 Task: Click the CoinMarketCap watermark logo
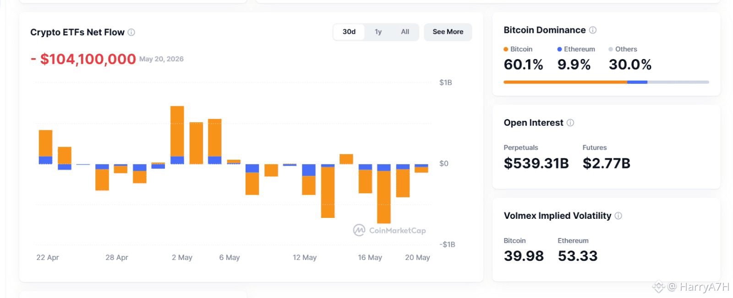[389, 230]
